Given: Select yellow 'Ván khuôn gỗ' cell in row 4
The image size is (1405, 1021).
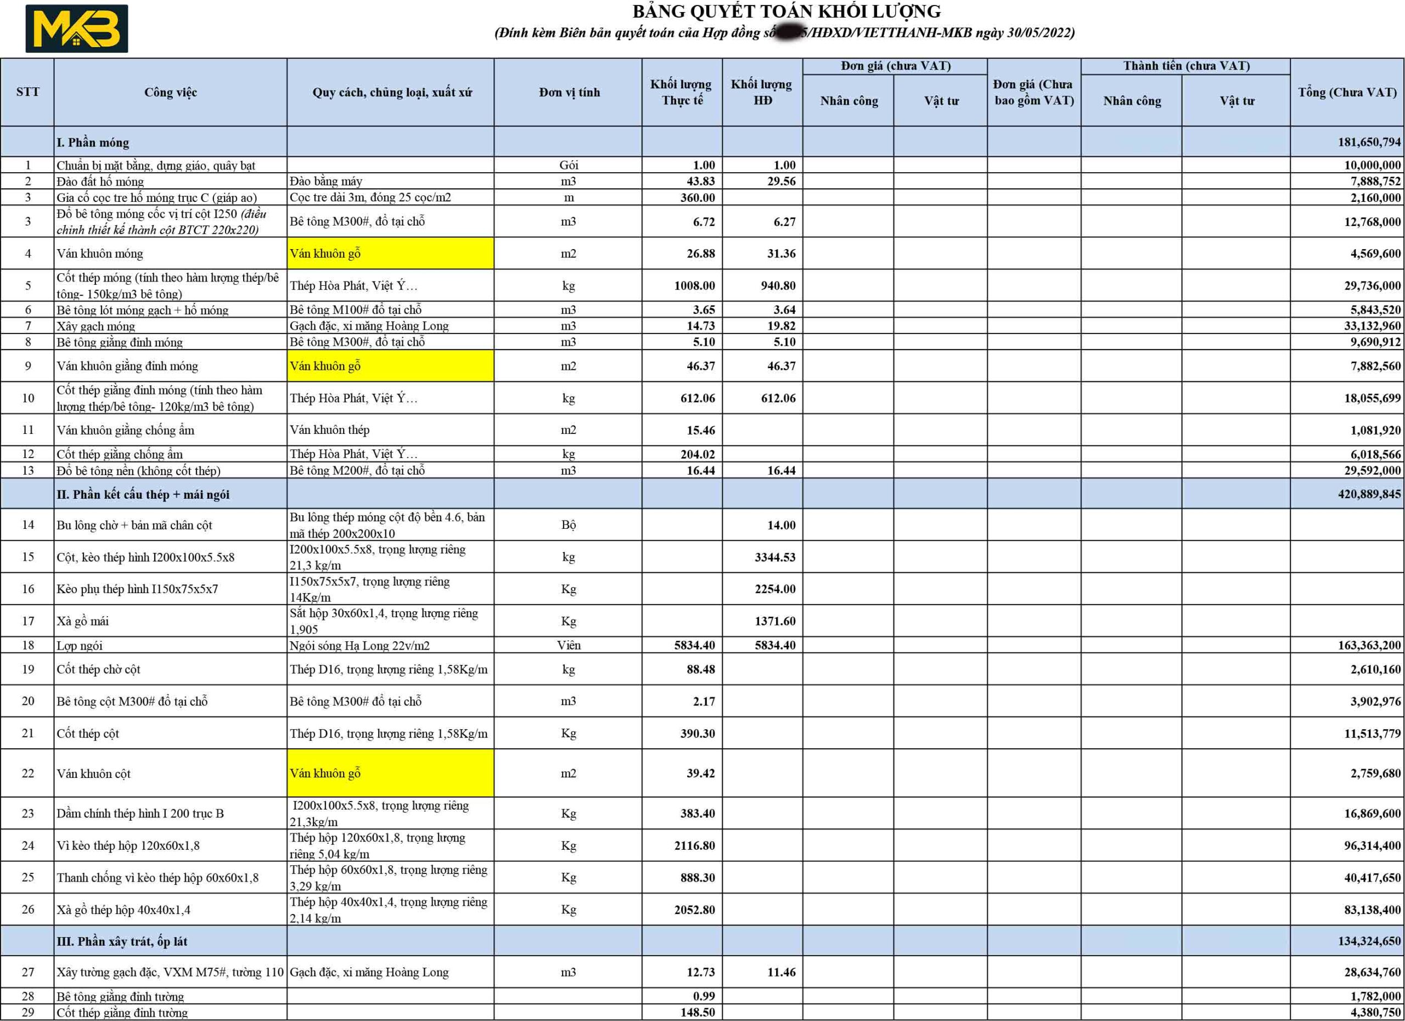Looking at the screenshot, I should [390, 253].
